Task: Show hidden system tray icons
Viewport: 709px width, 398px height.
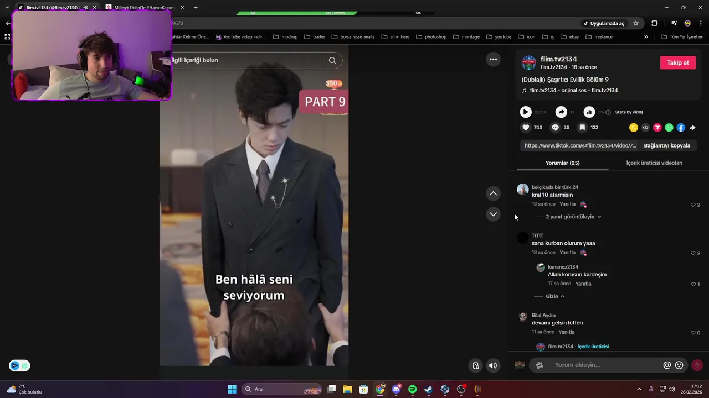Action: tap(639, 389)
